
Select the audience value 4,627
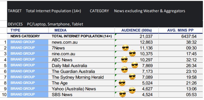tap(147, 89)
